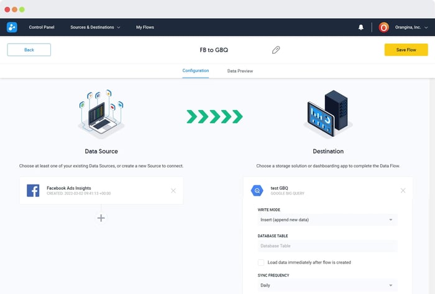435x294 pixels.
Task: Click the app logo in navbar
Action: 12,27
